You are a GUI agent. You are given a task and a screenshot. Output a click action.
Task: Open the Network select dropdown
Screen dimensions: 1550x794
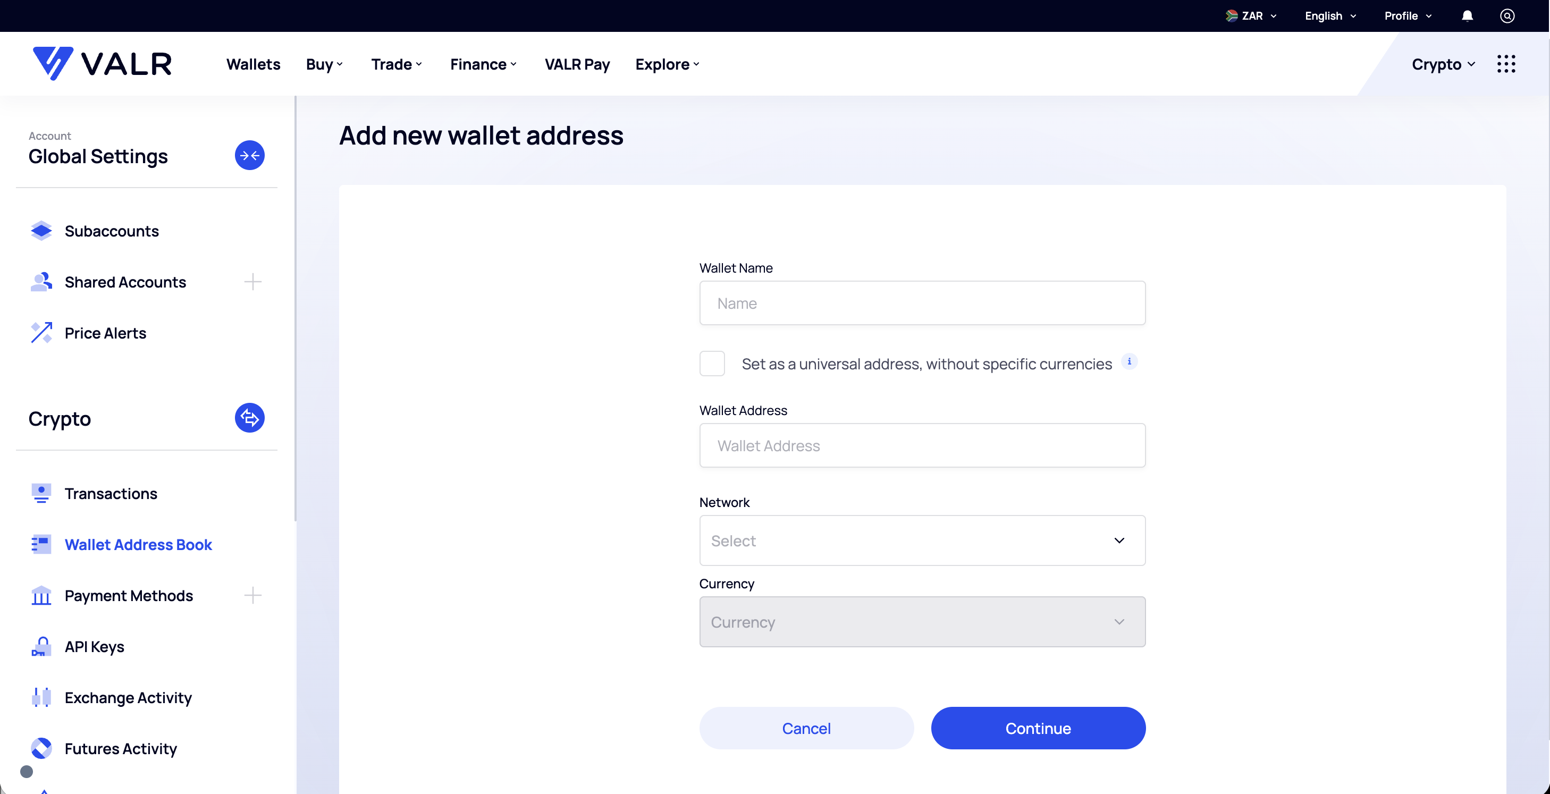click(922, 541)
